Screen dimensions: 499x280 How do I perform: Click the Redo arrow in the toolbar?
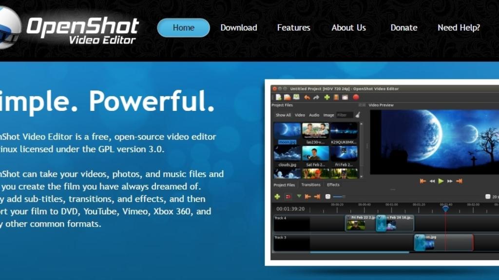(x=316, y=98)
